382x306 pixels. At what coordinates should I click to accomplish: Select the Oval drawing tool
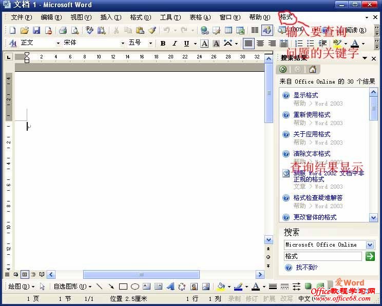pos(135,287)
